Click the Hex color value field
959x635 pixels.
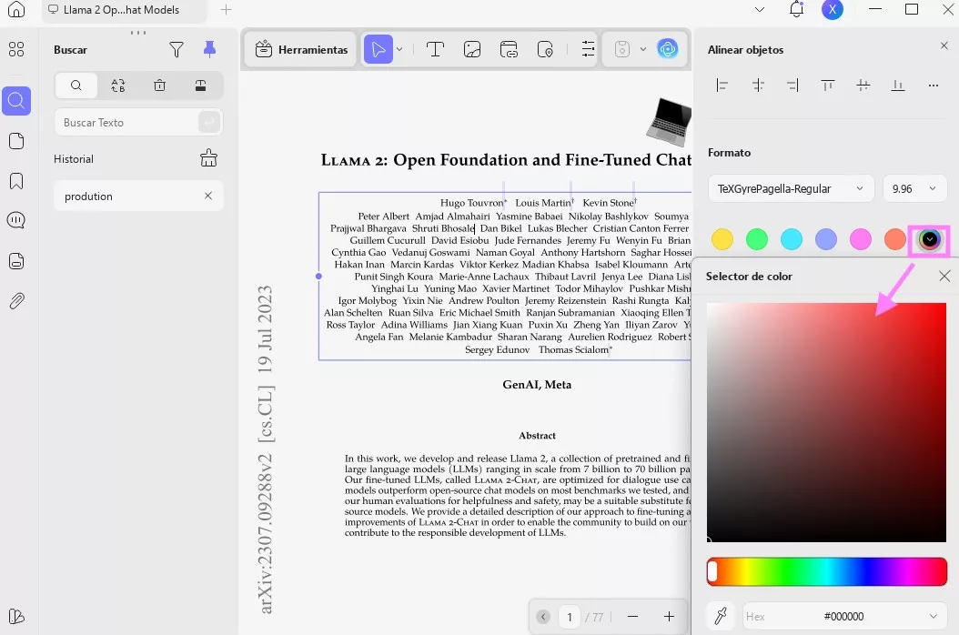pyautogui.click(x=844, y=616)
